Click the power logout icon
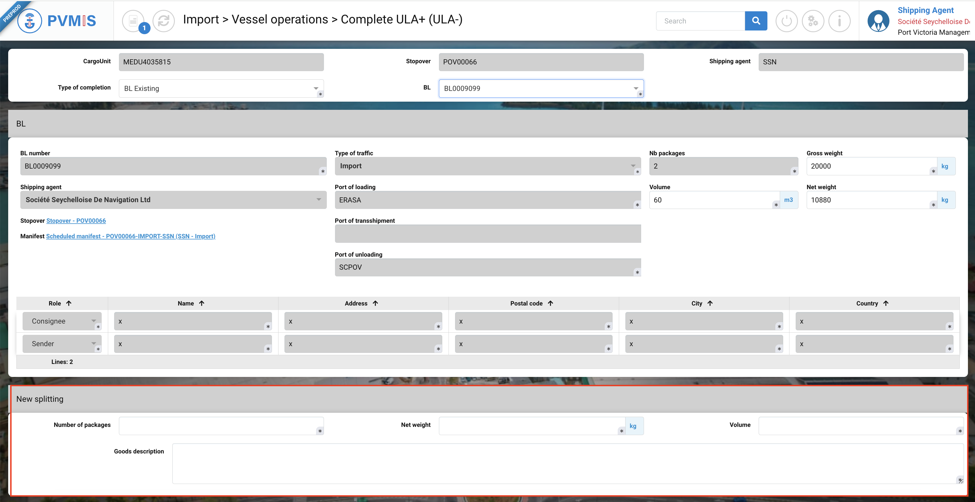 (x=786, y=21)
